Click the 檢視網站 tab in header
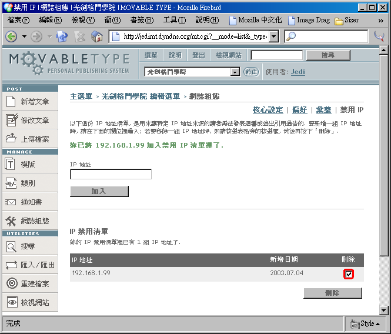 pos(229,55)
